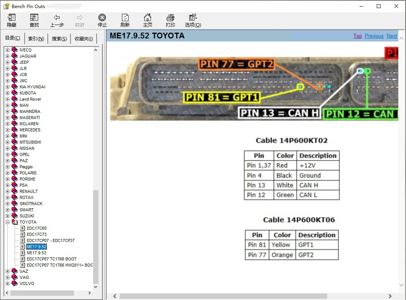Viewport: 406px width, 300px height.
Task: Click the 'GPT1' description cell
Action: 317,245
